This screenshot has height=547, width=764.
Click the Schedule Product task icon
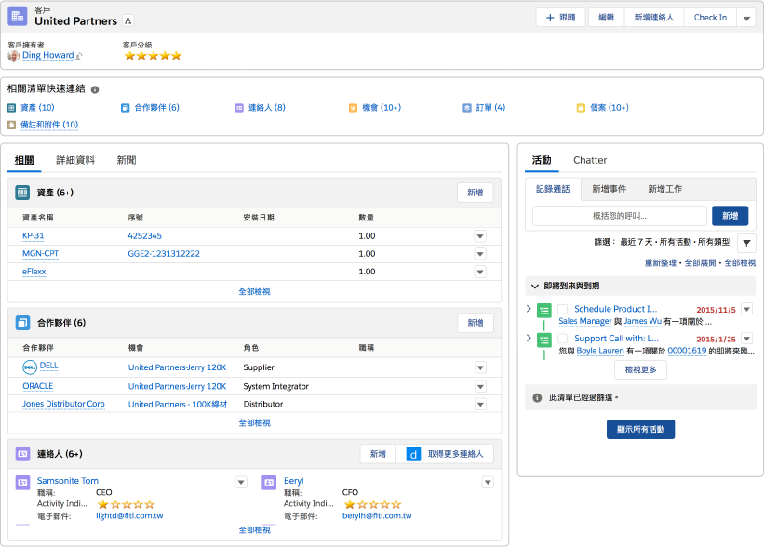coord(544,311)
